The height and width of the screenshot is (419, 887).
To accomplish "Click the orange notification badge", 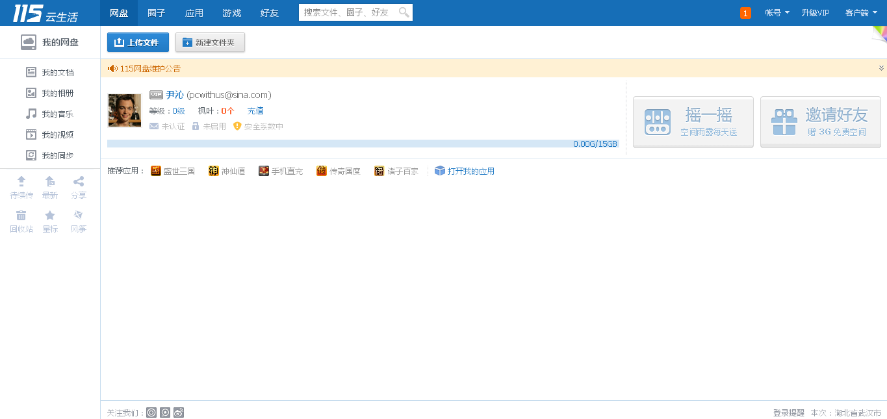I will point(745,13).
